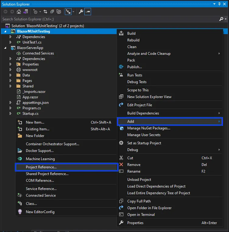
Task: Choose Copy Full Path
Action: (x=170, y=201)
